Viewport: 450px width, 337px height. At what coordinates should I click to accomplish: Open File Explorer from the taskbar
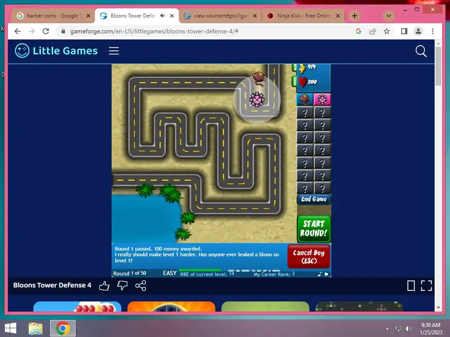tap(36, 328)
